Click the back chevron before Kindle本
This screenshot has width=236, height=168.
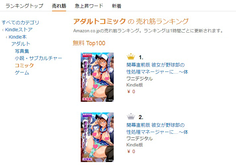(6, 37)
